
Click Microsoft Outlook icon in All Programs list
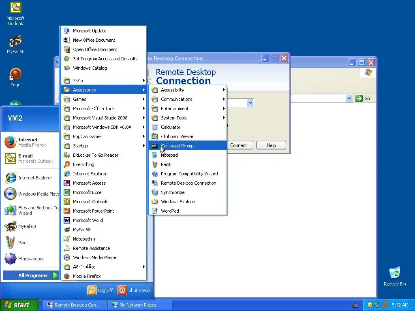(x=67, y=202)
